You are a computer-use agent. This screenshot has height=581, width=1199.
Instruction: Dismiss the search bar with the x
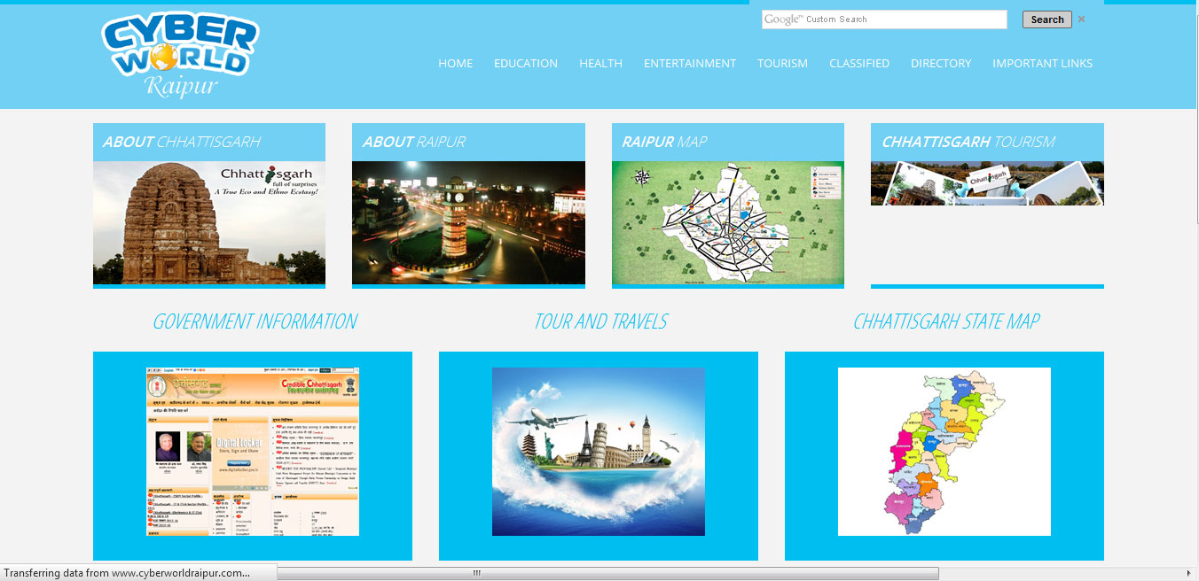[1081, 19]
